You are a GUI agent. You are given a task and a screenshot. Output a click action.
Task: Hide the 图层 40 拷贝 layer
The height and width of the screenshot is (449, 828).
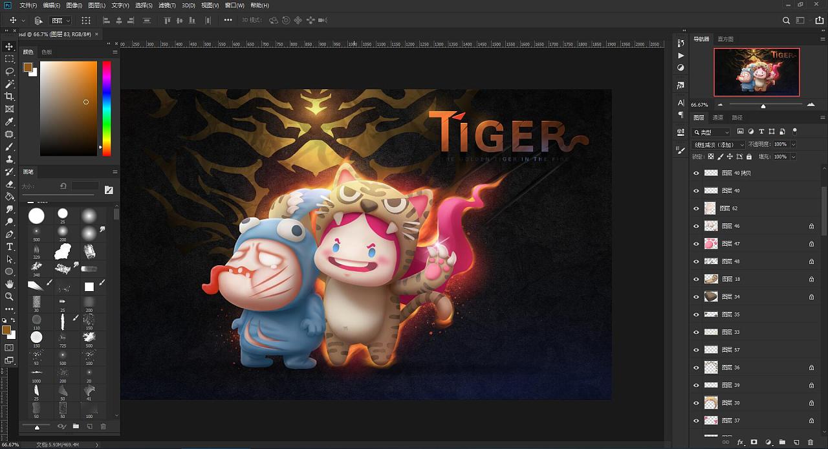pyautogui.click(x=696, y=173)
